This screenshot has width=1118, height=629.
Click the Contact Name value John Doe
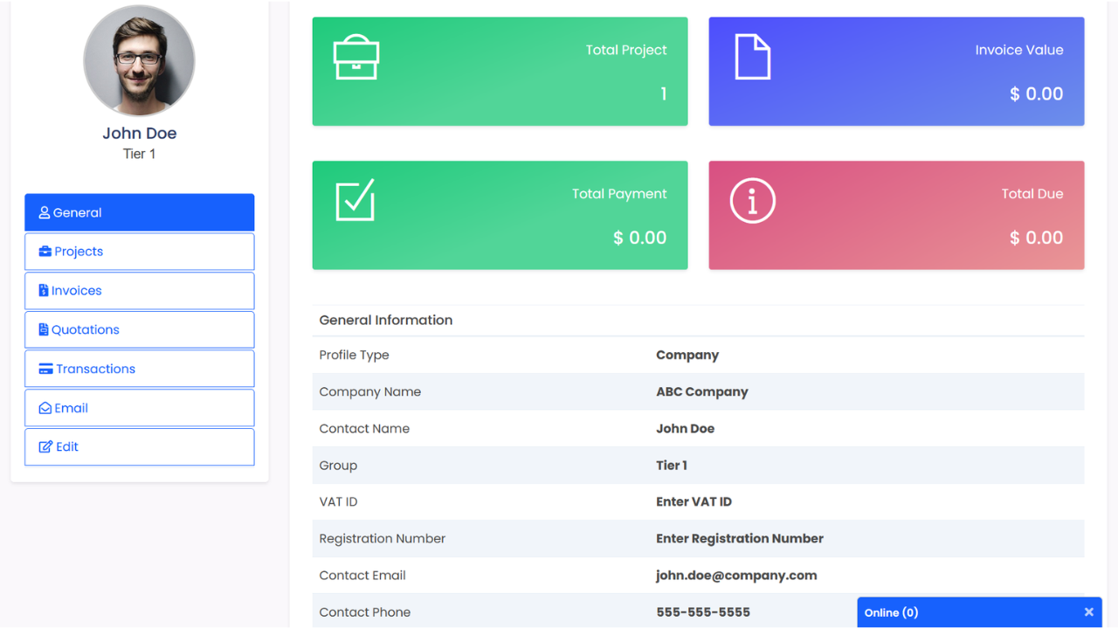pyautogui.click(x=686, y=429)
